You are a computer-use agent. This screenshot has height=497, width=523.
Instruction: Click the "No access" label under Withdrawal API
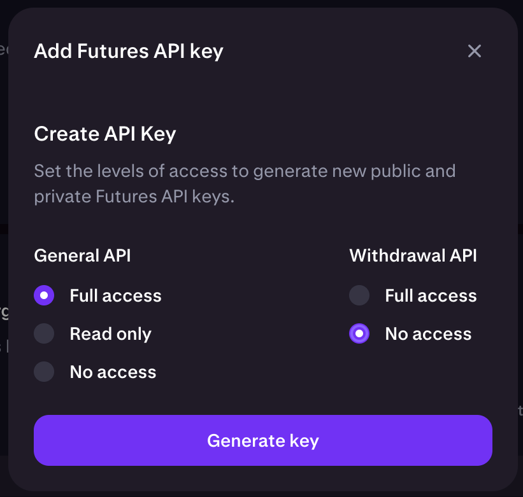pos(428,333)
